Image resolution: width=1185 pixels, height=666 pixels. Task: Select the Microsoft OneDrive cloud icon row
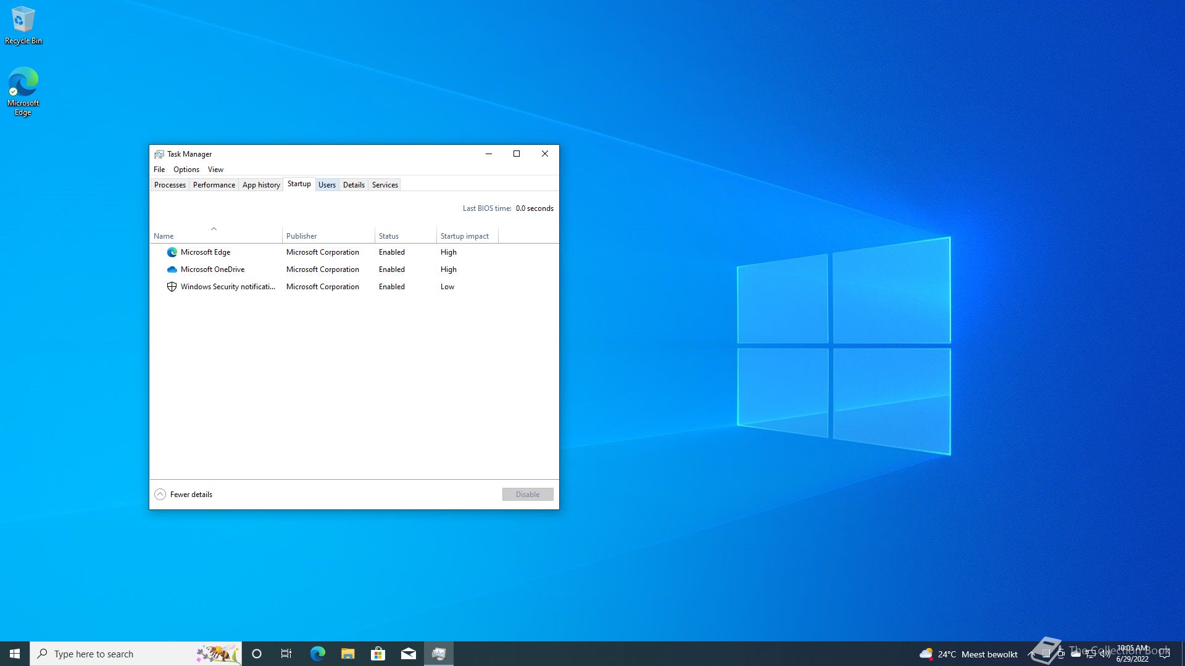click(x=172, y=269)
